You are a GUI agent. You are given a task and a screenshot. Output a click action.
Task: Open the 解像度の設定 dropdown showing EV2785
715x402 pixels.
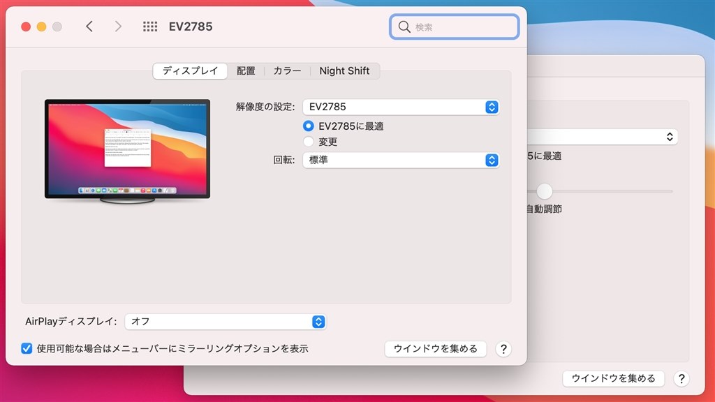click(x=401, y=107)
